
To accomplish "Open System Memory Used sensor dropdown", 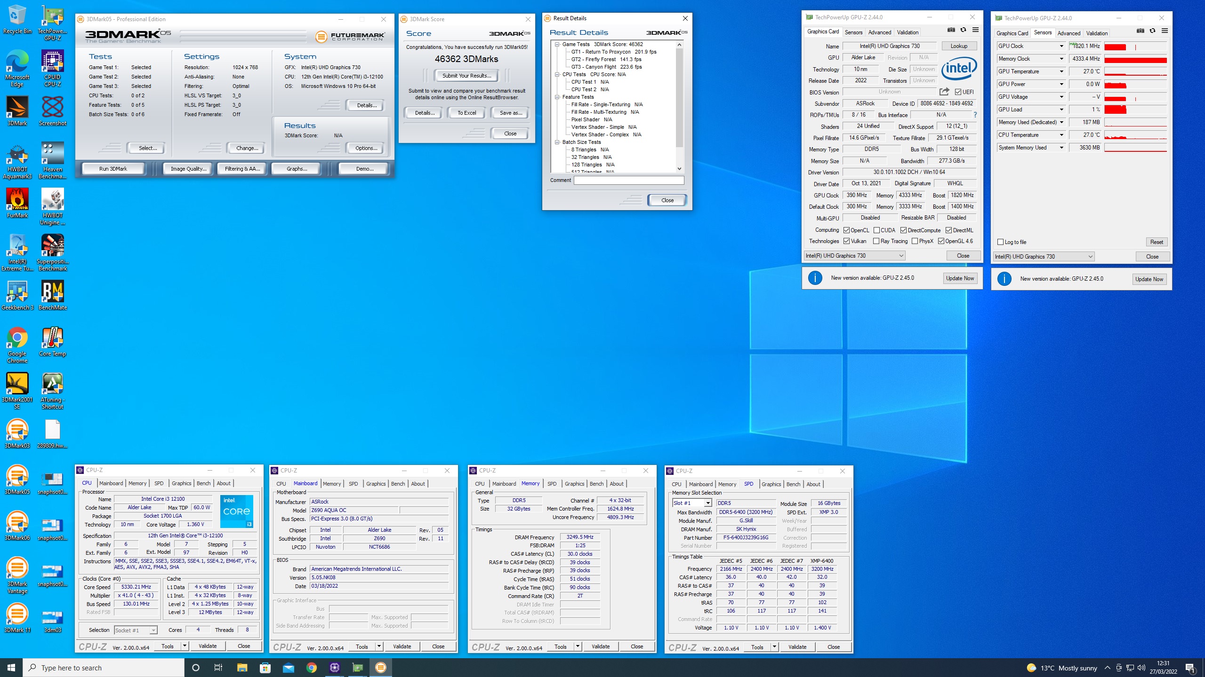I will tap(1061, 148).
